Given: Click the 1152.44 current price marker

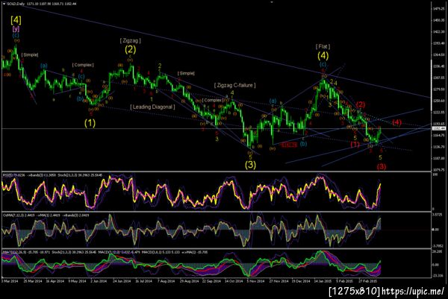Looking at the screenshot, I should click(439, 129).
